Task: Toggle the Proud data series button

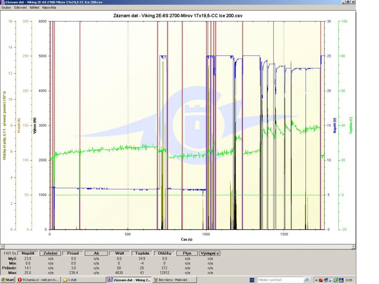Action: 73,253
